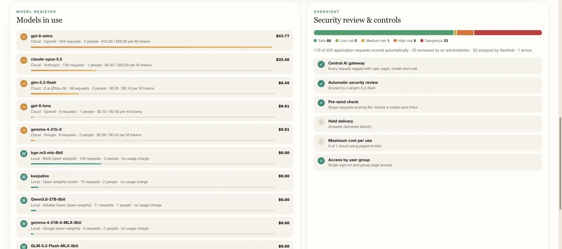Click the green Safe segment of the risk bar
The image size is (562, 249).
click(x=384, y=33)
